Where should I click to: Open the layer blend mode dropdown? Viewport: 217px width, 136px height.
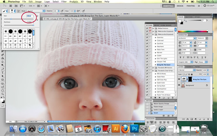pos(187,70)
